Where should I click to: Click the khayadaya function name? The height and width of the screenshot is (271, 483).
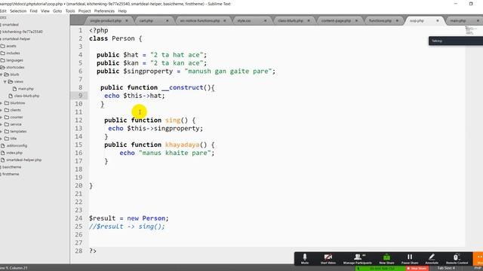pyautogui.click(x=183, y=145)
